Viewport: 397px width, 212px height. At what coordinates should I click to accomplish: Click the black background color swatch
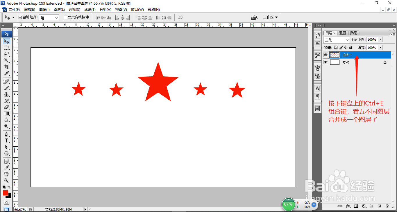[x=9, y=196]
